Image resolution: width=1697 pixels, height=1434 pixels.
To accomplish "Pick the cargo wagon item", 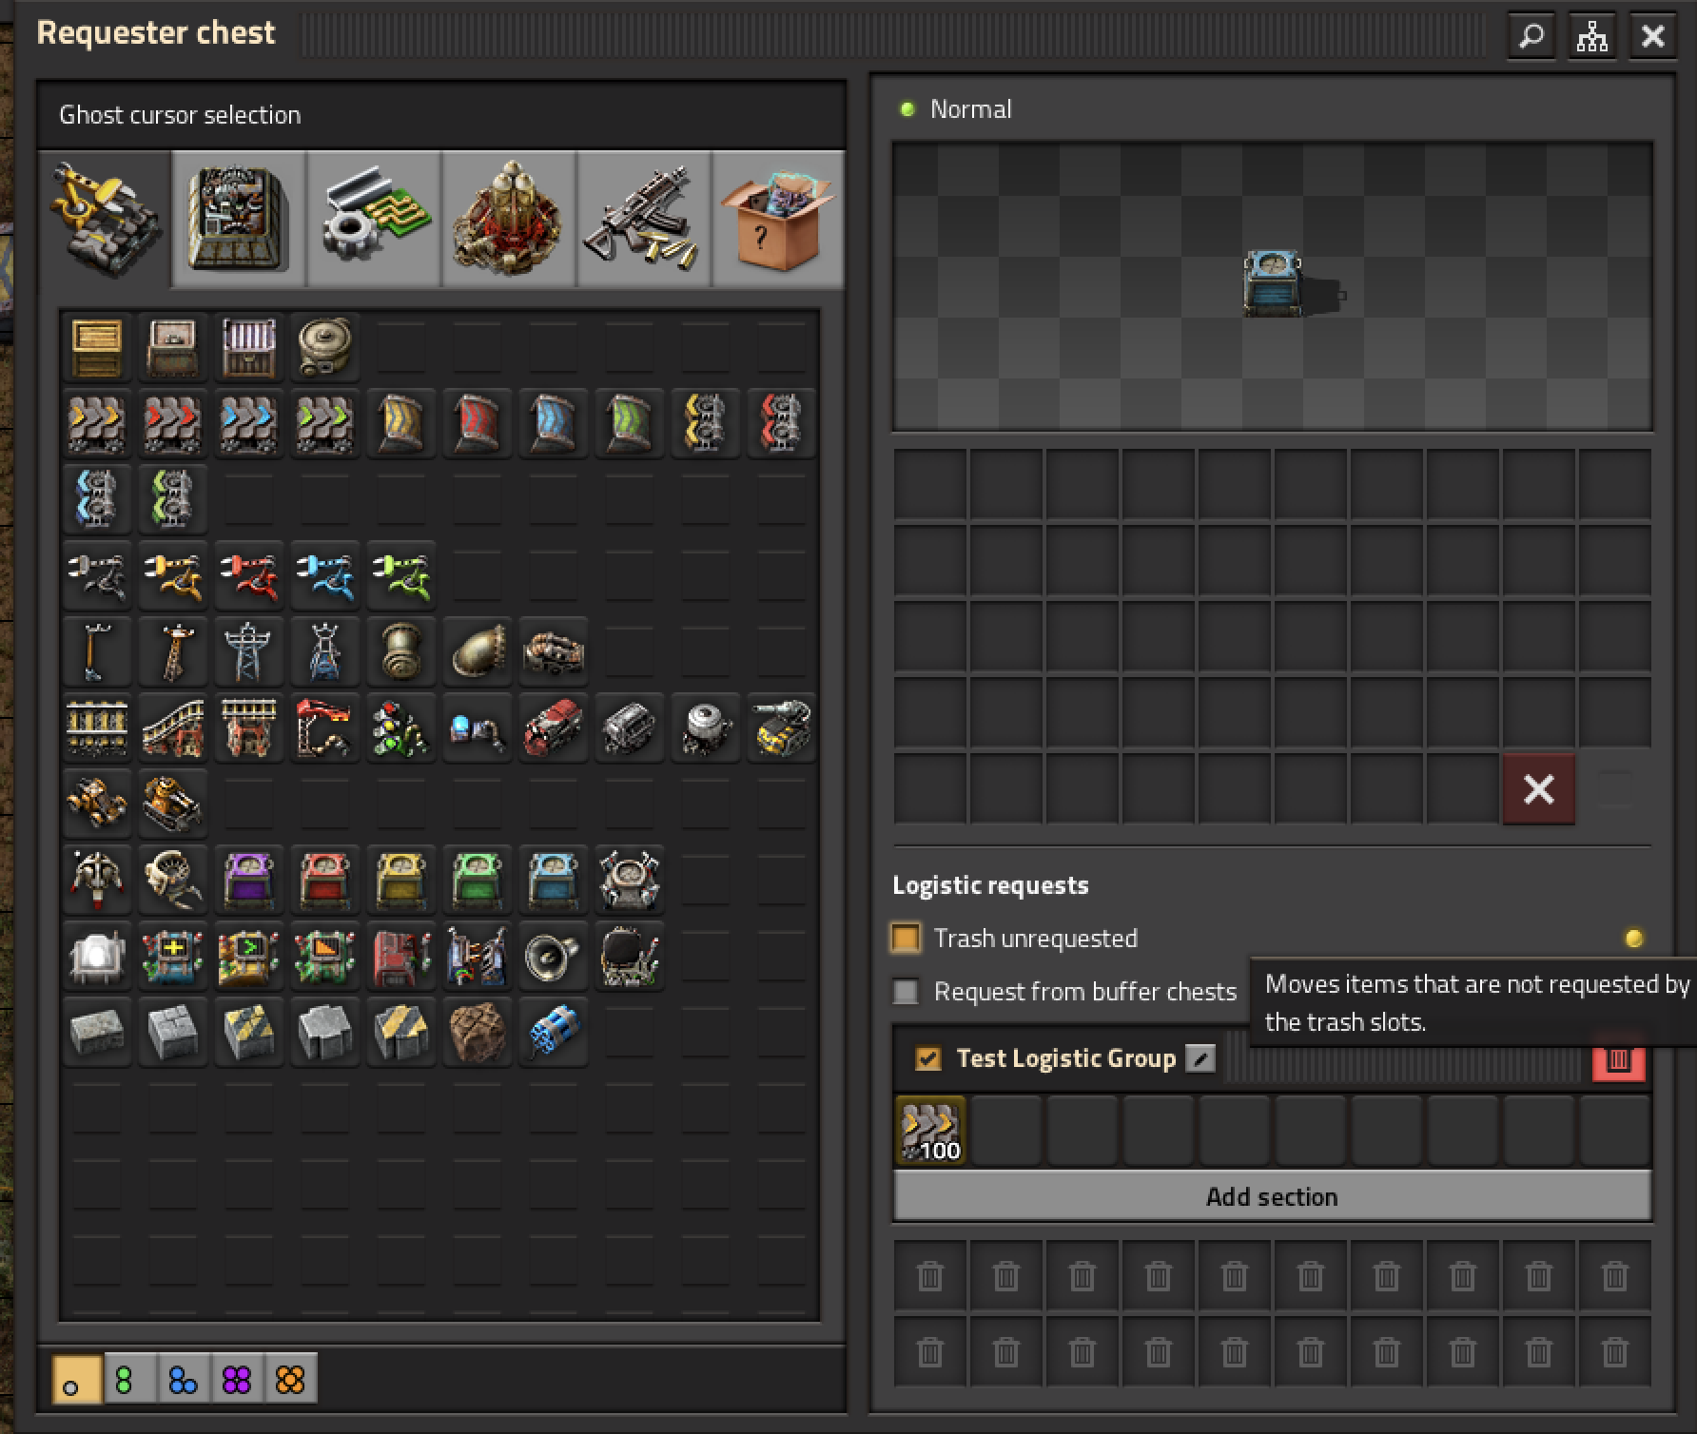I will [630, 728].
